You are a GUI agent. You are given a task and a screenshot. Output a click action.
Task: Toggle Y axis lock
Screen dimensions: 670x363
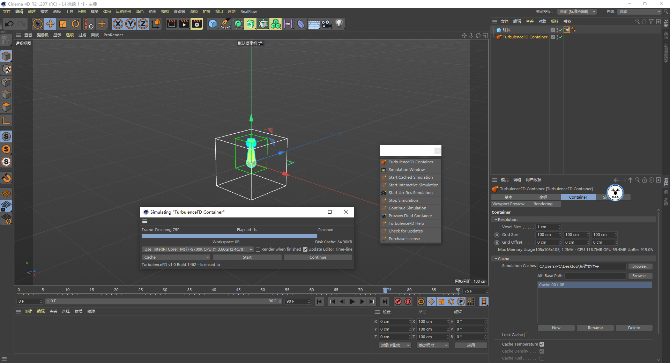click(131, 24)
